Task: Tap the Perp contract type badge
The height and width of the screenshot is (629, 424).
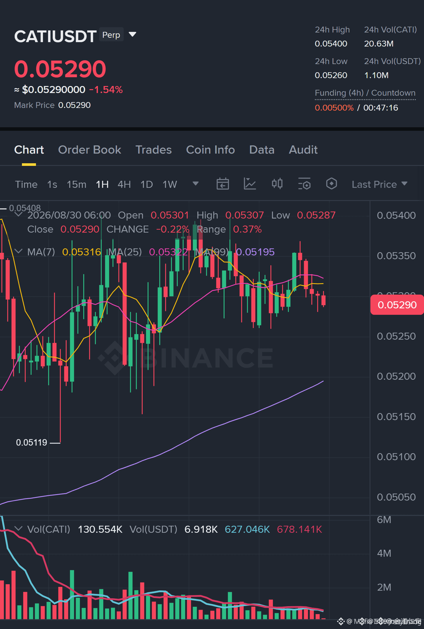Action: [x=111, y=35]
